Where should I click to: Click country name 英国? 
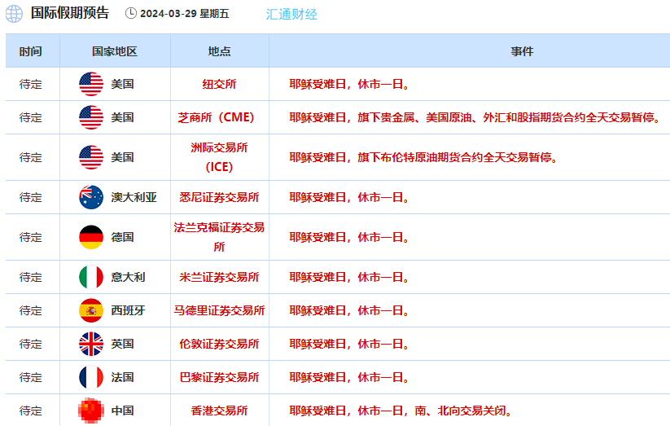123,344
